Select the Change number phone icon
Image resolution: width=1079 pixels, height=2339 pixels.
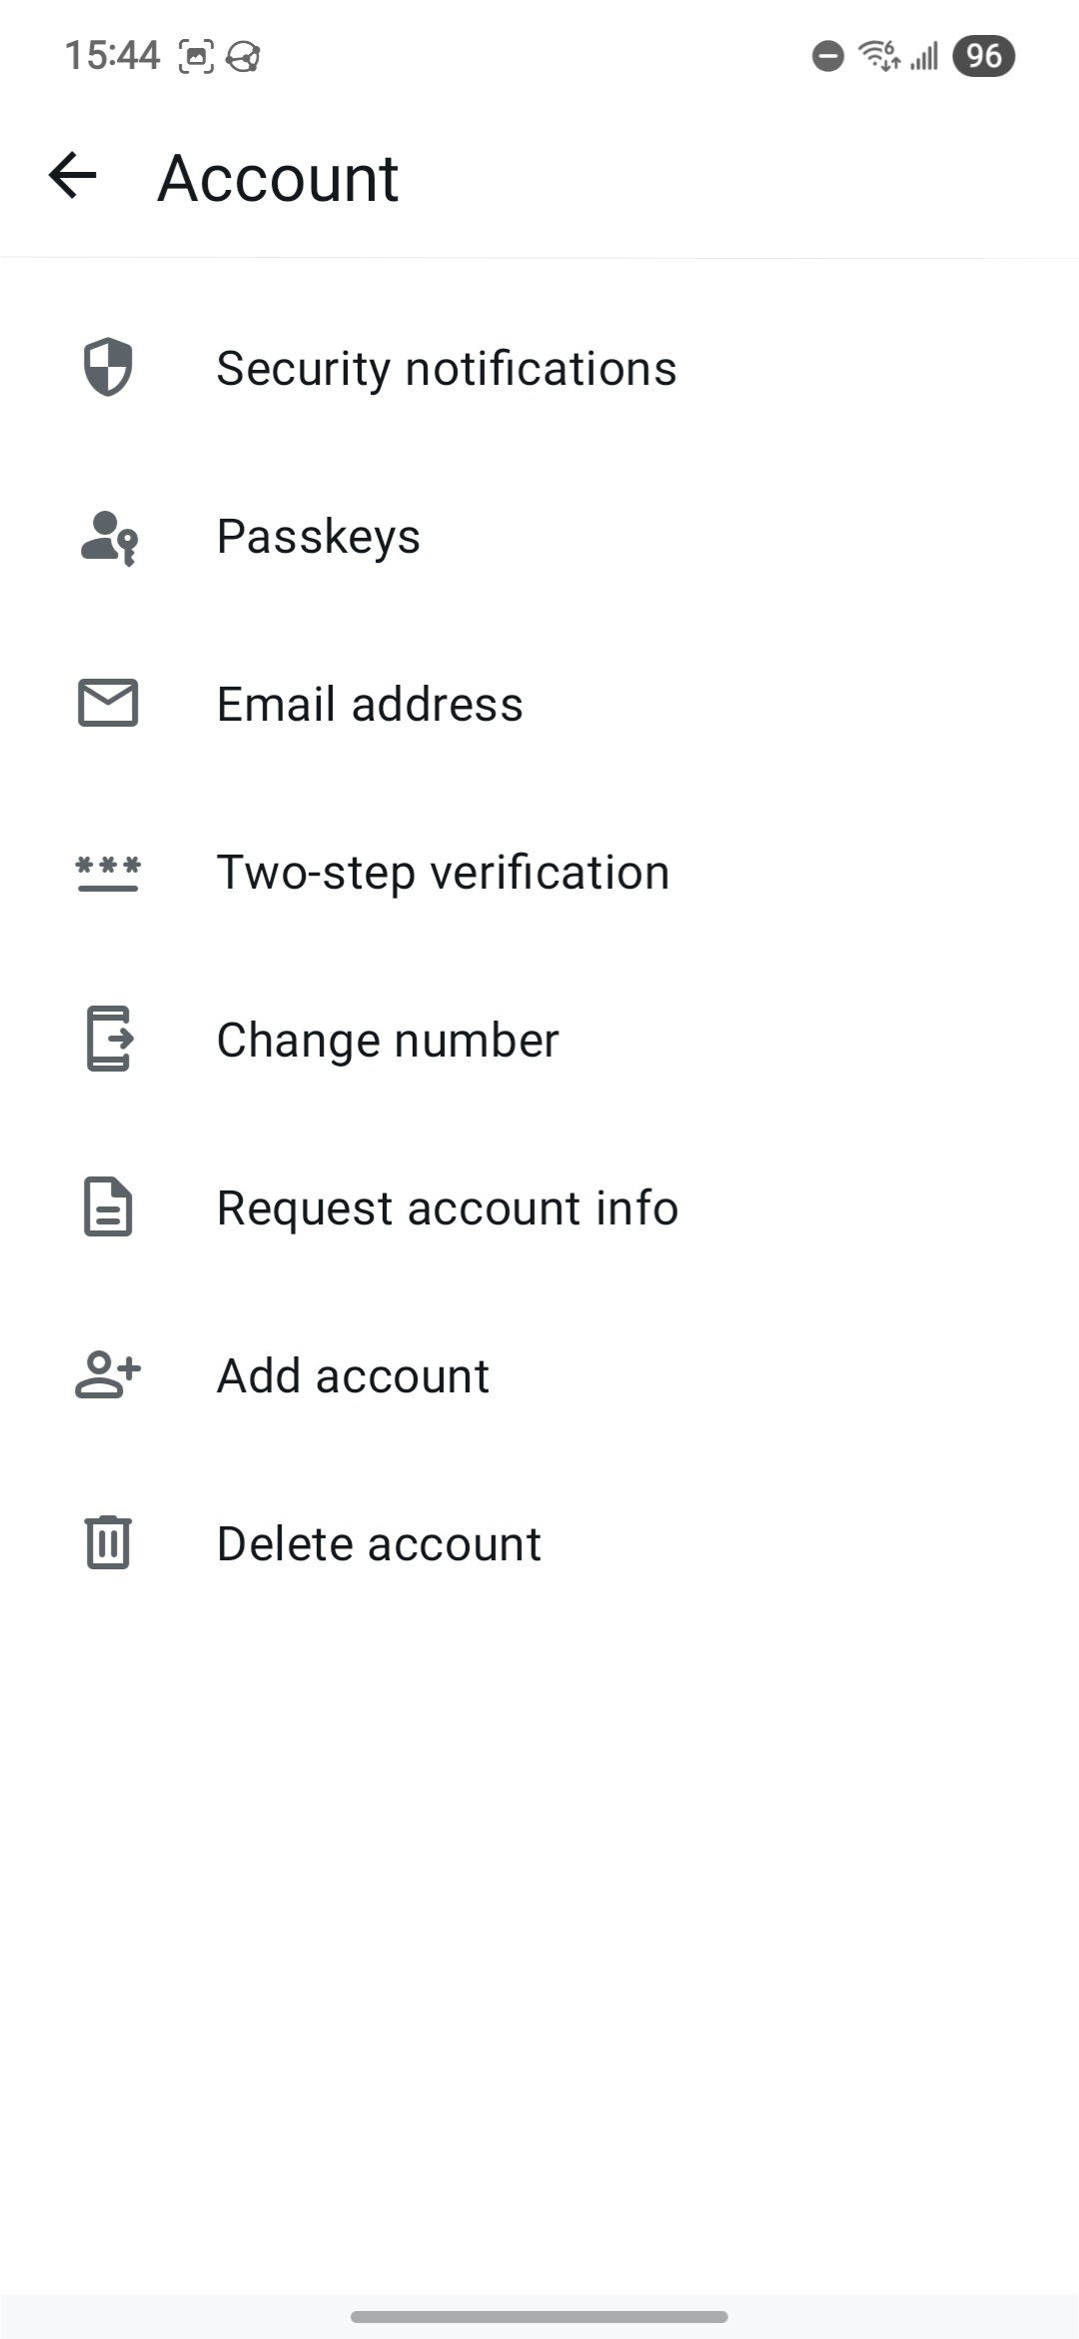pyautogui.click(x=107, y=1040)
